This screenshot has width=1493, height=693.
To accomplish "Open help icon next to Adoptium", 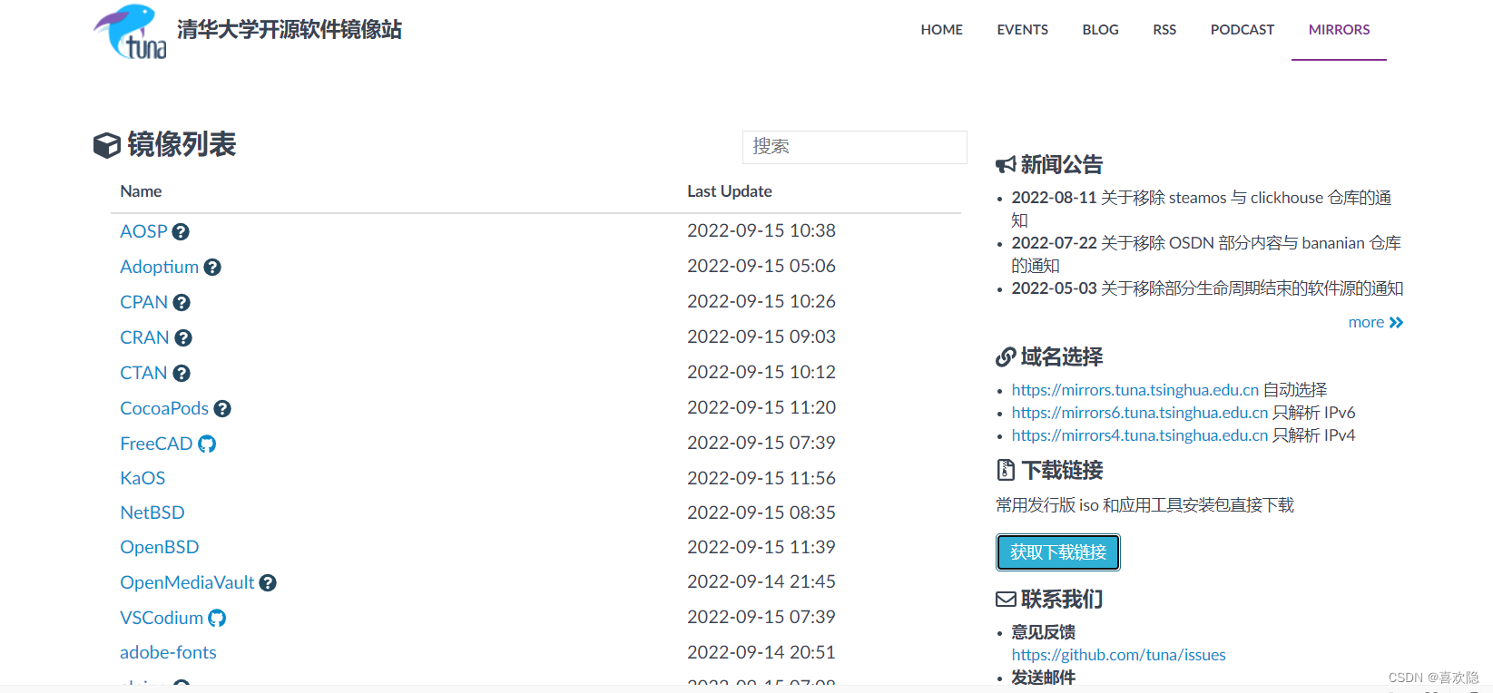I will pyautogui.click(x=212, y=268).
